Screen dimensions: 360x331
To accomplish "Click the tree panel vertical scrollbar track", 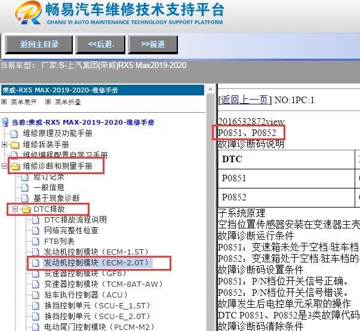I will [210, 212].
